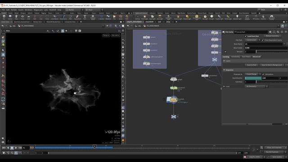Click the Reload Geometry button
This screenshot has width=288, height=162.
[272, 36]
